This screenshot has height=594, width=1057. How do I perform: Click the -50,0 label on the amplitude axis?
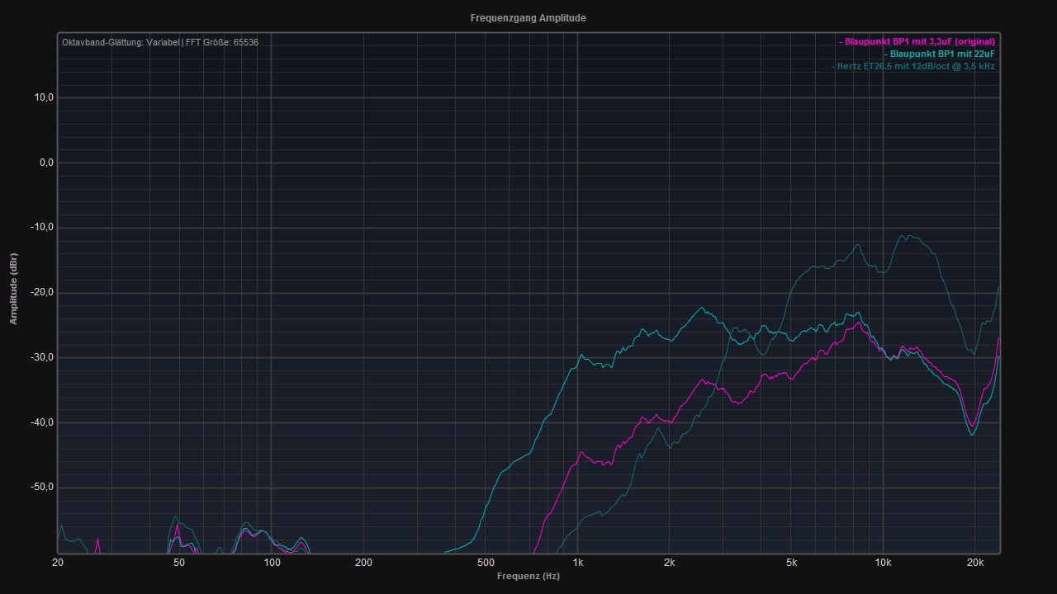tap(42, 487)
